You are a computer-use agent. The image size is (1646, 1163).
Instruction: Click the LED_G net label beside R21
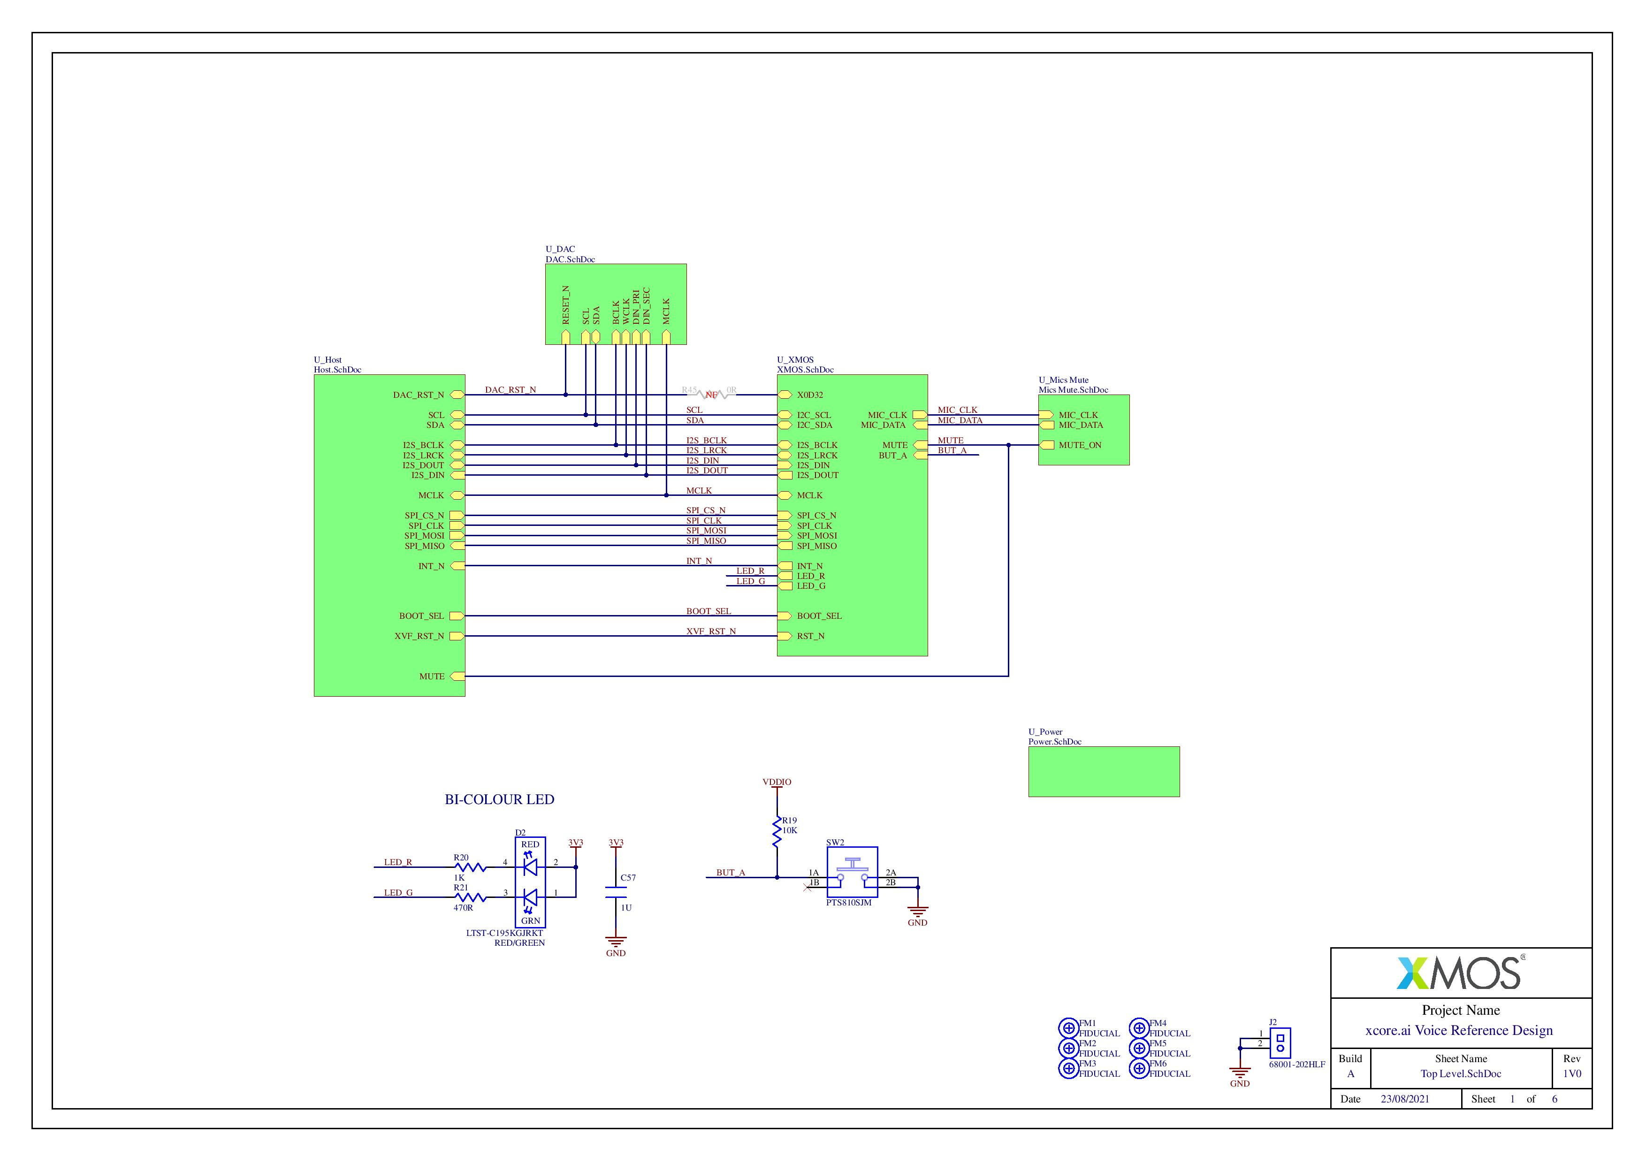point(398,893)
